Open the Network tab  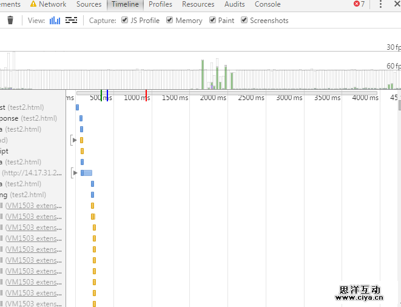coord(52,4)
